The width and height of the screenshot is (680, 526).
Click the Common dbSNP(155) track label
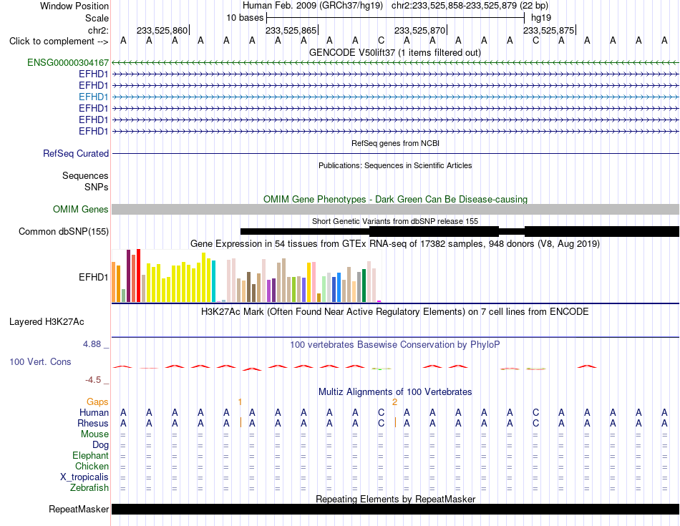click(x=63, y=232)
